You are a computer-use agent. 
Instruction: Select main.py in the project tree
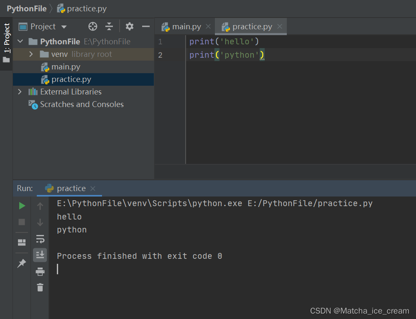point(66,67)
